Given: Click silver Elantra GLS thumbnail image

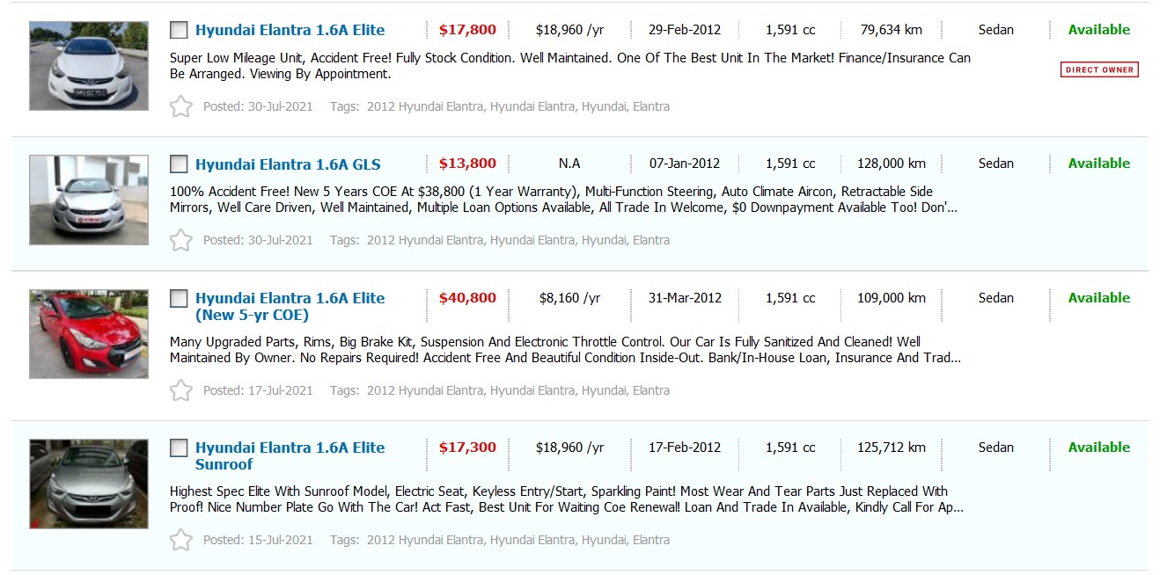Looking at the screenshot, I should click(x=89, y=200).
